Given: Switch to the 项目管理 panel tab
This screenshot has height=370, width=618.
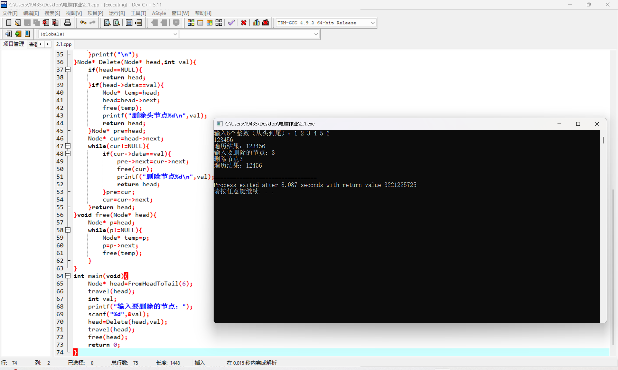Looking at the screenshot, I should pos(14,44).
